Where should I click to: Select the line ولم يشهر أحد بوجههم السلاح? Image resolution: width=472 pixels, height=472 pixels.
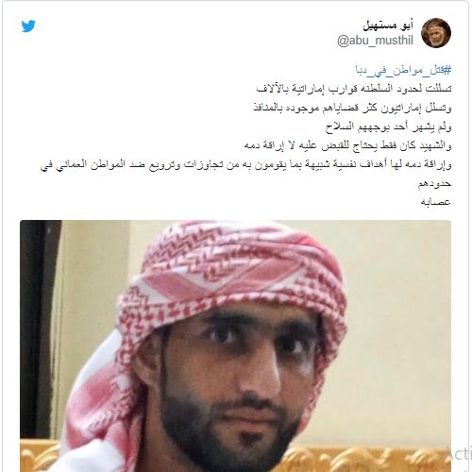point(388,126)
